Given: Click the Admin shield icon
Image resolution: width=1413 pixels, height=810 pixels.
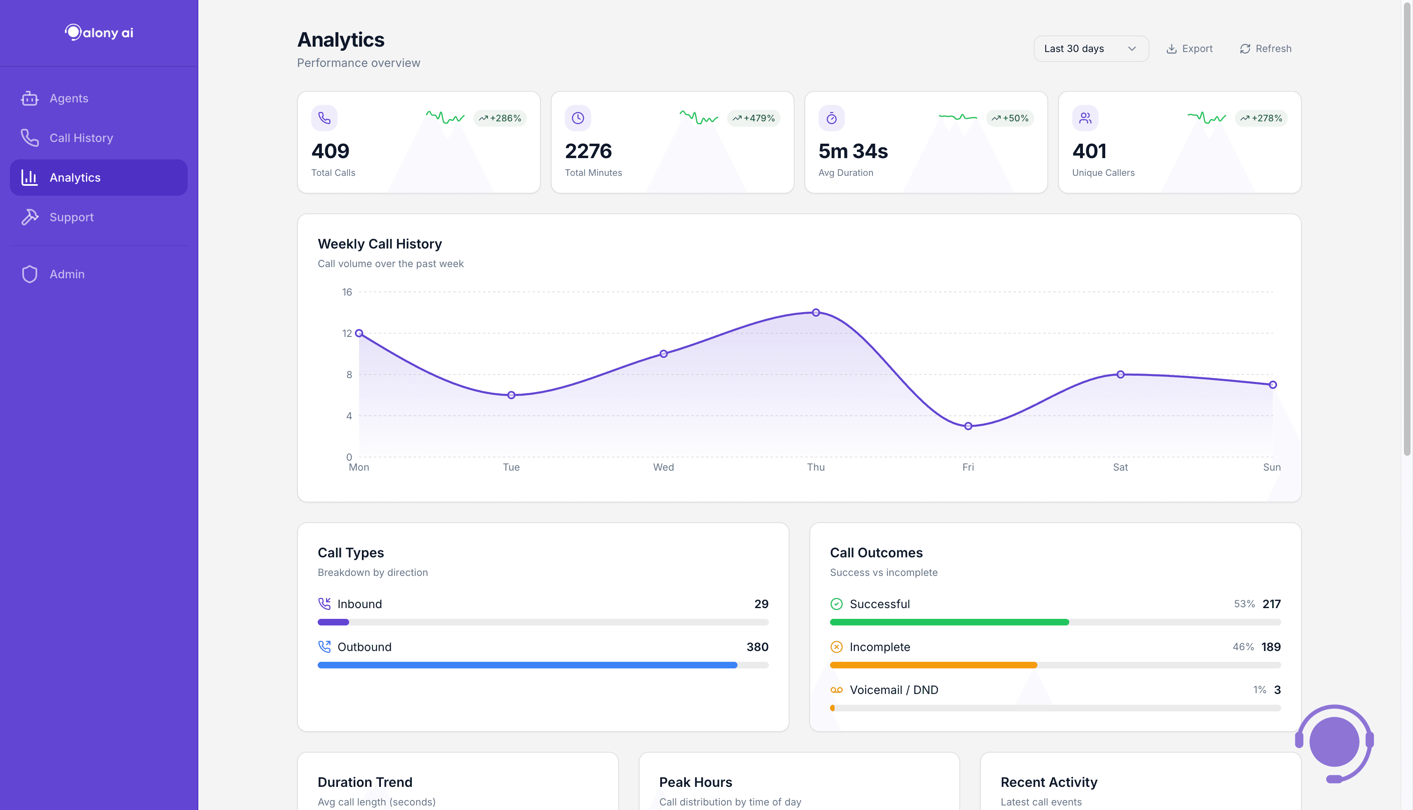Looking at the screenshot, I should (29, 274).
